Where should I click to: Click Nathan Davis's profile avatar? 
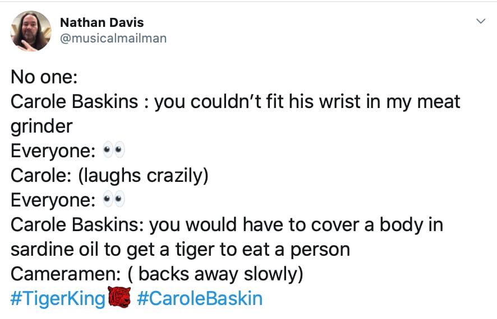(x=31, y=31)
